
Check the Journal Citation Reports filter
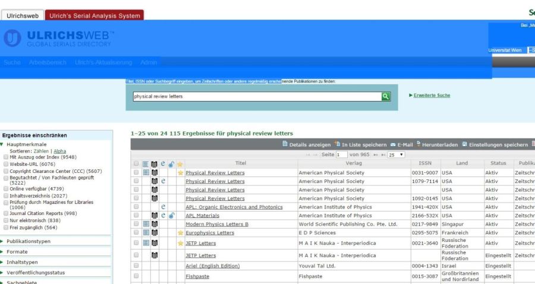[x=5, y=213]
